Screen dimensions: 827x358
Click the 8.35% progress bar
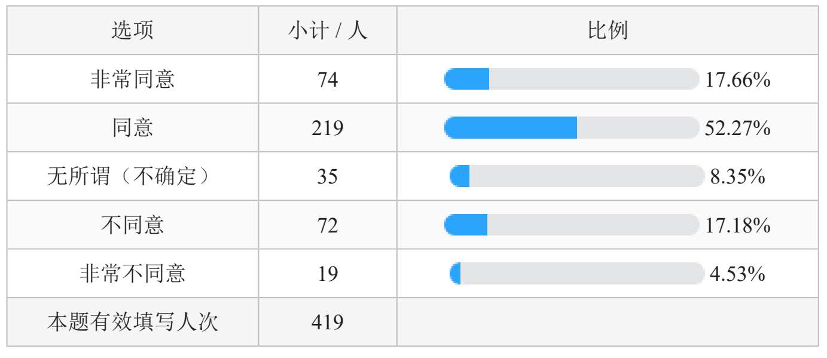click(x=577, y=176)
